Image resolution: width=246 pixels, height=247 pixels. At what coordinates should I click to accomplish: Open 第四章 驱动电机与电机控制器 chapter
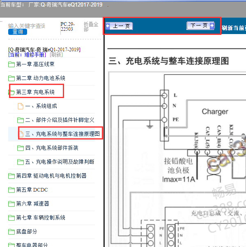(51, 176)
